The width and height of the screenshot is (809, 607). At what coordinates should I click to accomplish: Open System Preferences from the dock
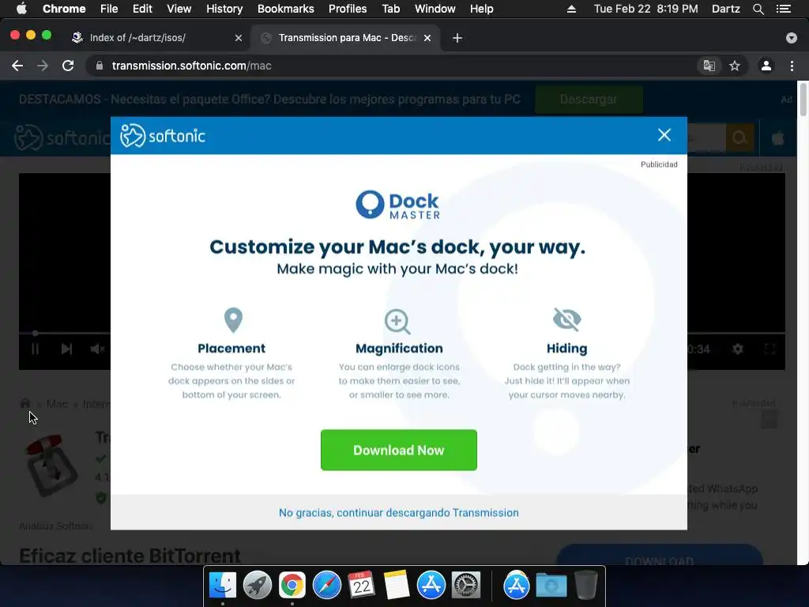466,586
